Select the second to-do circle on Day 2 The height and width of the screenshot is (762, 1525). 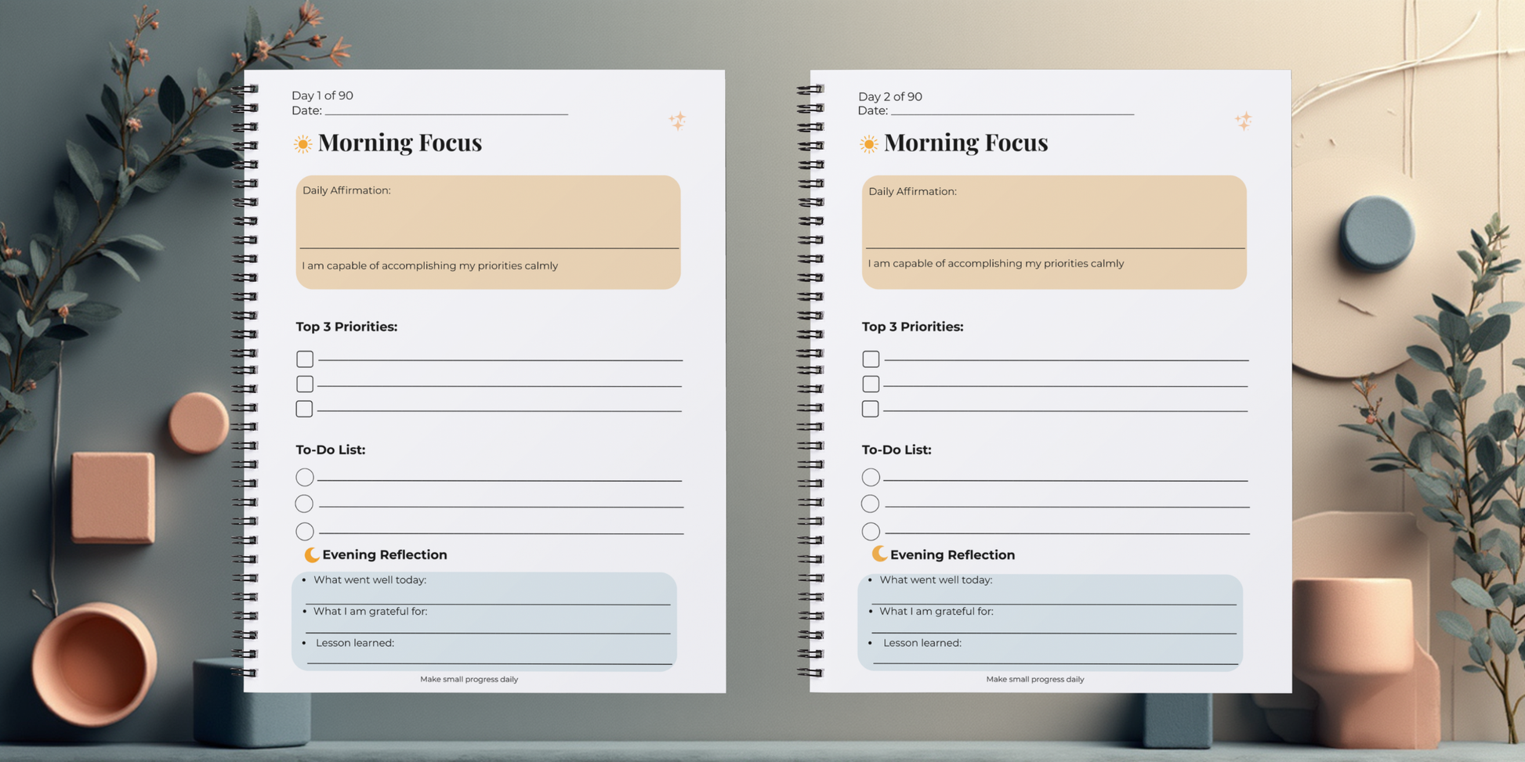(870, 504)
